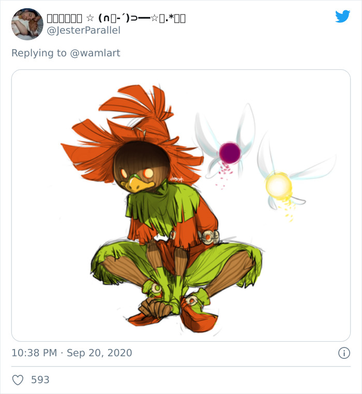Viewport: 362px width, 394px height.
Task: Click the pink fairy orb in the artwork
Action: [230, 153]
